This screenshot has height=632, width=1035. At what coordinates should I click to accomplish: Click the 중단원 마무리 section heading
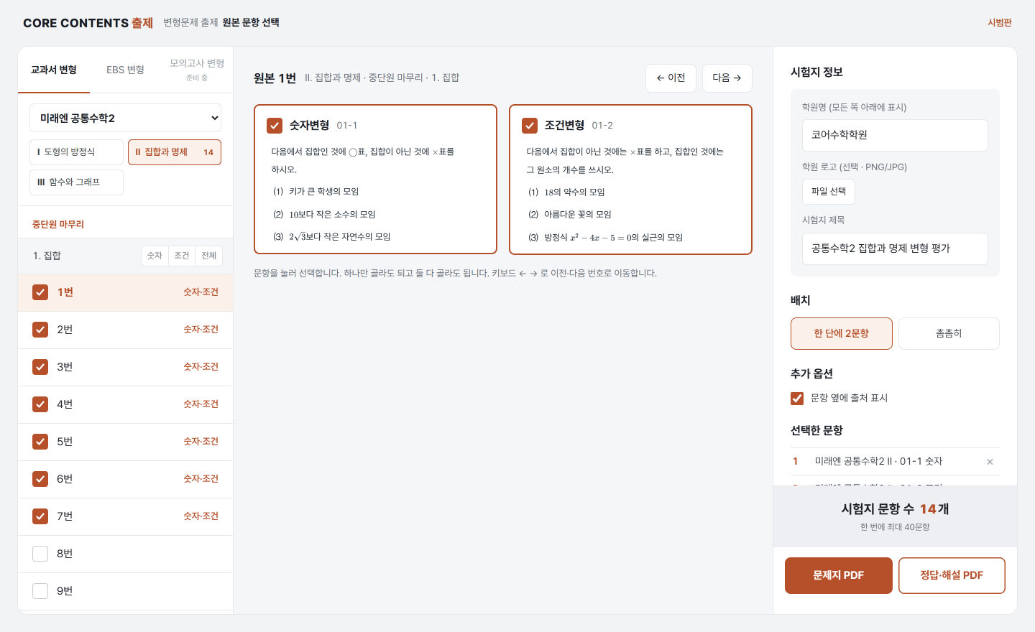coord(58,225)
